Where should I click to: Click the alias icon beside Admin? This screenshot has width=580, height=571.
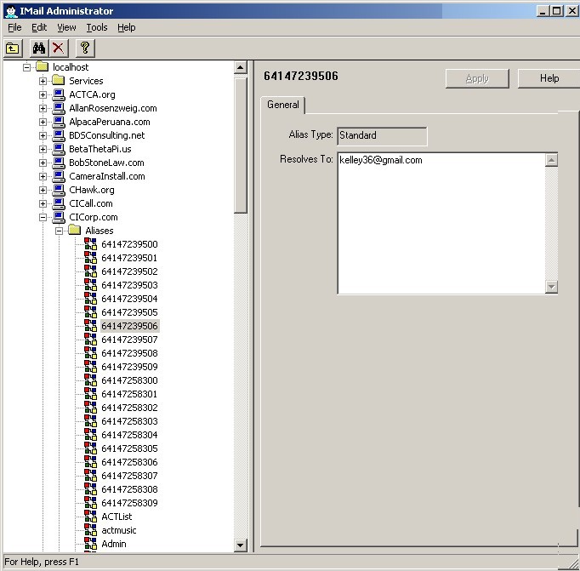click(x=91, y=544)
